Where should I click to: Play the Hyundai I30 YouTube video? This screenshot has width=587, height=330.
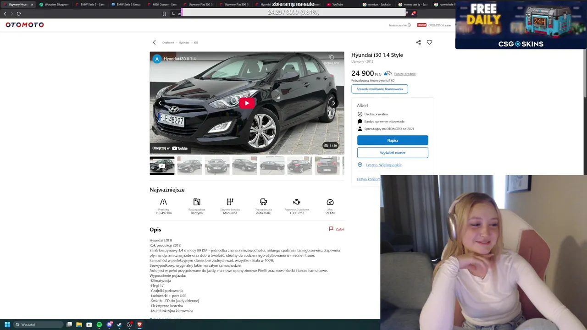coord(247,103)
